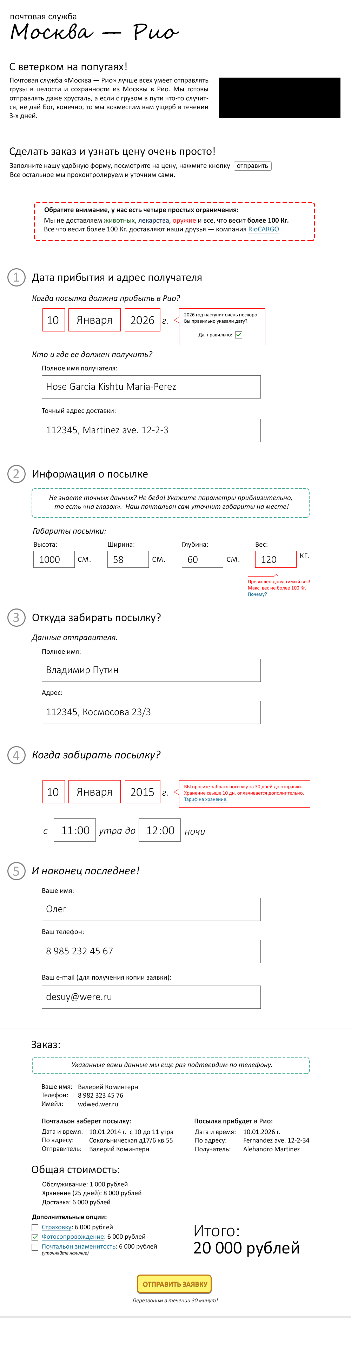This screenshot has width=351, height=1356.
Task: Toggle the "Да, правильно" date confirmation checkbox
Action: tap(238, 335)
